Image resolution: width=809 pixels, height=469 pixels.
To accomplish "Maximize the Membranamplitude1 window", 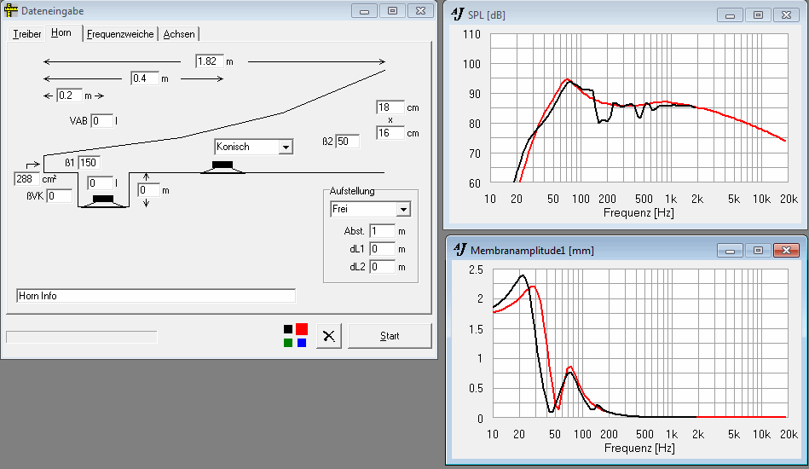I will tap(758, 250).
